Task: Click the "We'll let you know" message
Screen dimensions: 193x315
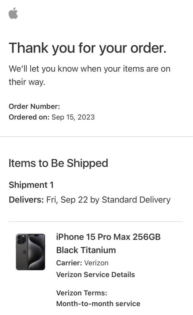Action: click(90, 69)
